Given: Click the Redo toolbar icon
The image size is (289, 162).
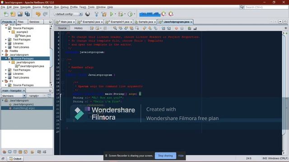Looking at the screenshot, I should tap(45, 14).
